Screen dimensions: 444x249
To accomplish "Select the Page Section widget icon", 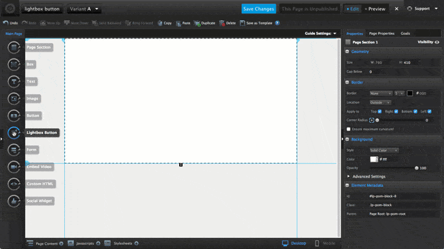I will click(13, 48).
